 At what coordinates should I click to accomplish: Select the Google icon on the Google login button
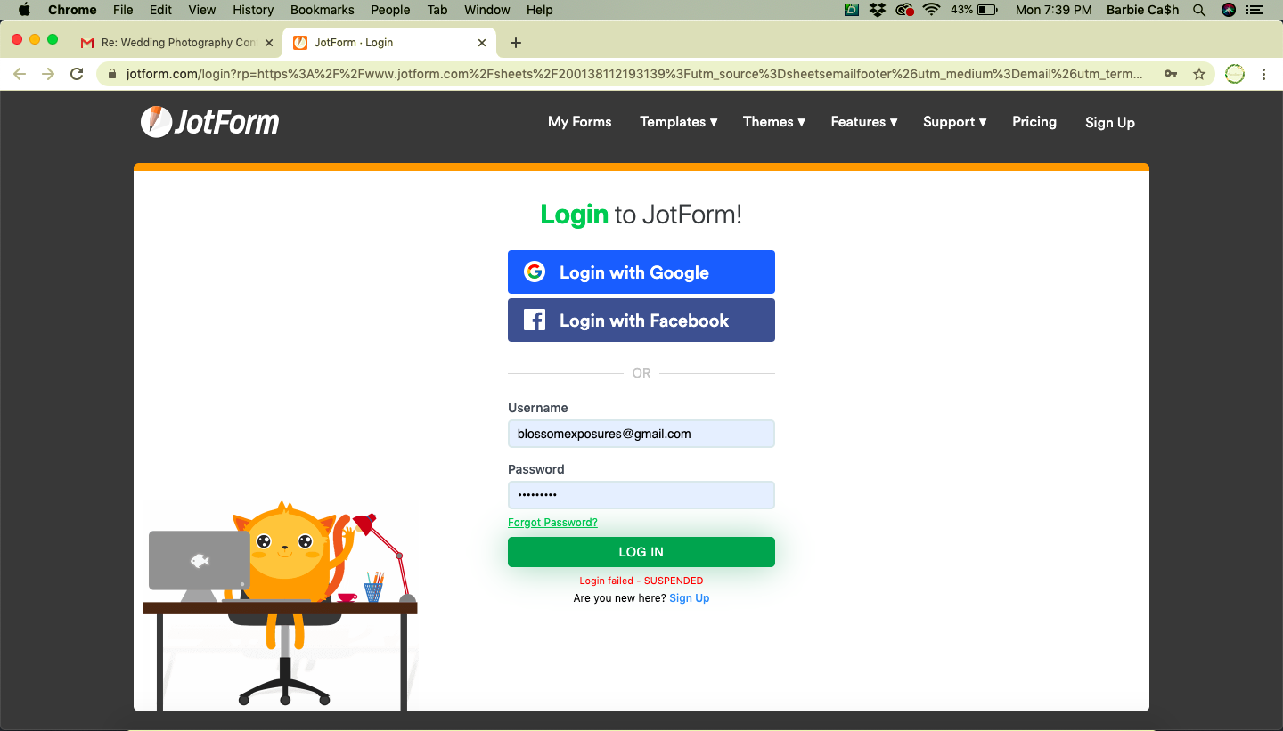coord(533,272)
